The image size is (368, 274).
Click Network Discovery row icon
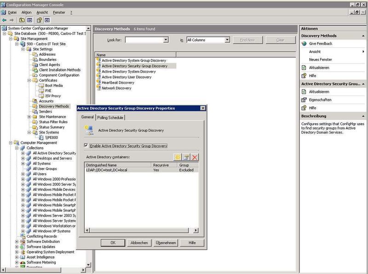coord(98,88)
